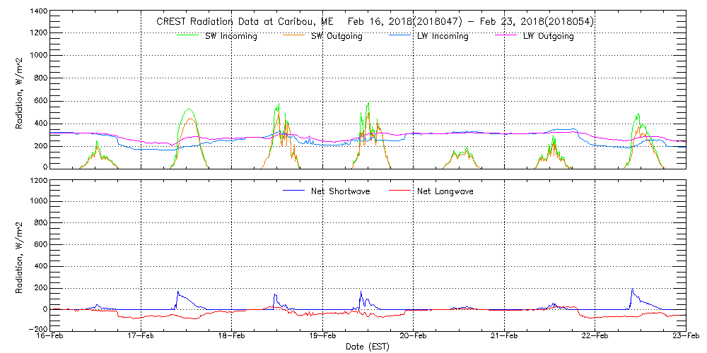The height and width of the screenshot is (353, 707).
Task: Click the SW Incoming legend label
Action: (x=231, y=37)
